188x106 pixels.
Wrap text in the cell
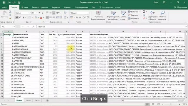pos(65,13)
